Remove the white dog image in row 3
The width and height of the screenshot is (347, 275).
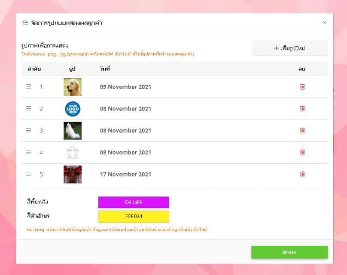click(302, 131)
